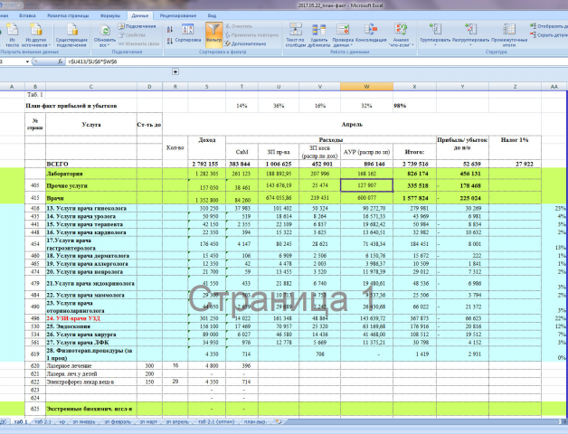568x434 pixels.
Task: Click 25. Эндоскопия cell
Action: [91, 326]
